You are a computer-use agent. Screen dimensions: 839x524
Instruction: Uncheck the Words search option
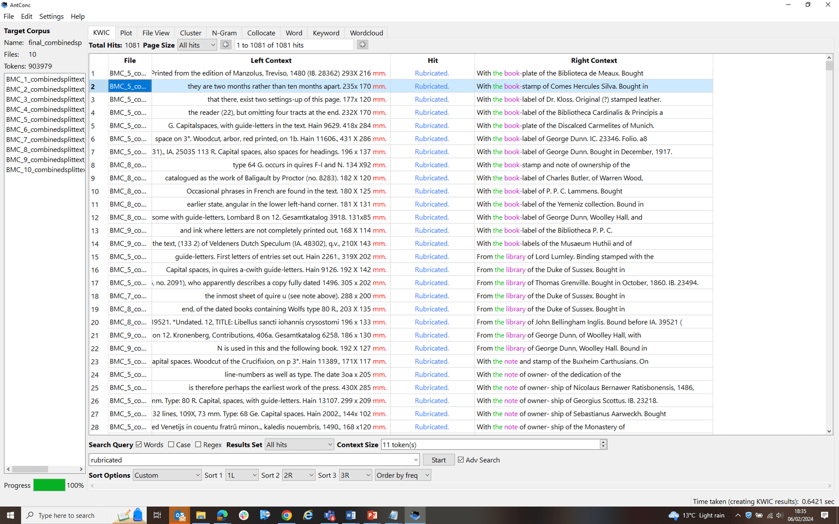click(139, 445)
